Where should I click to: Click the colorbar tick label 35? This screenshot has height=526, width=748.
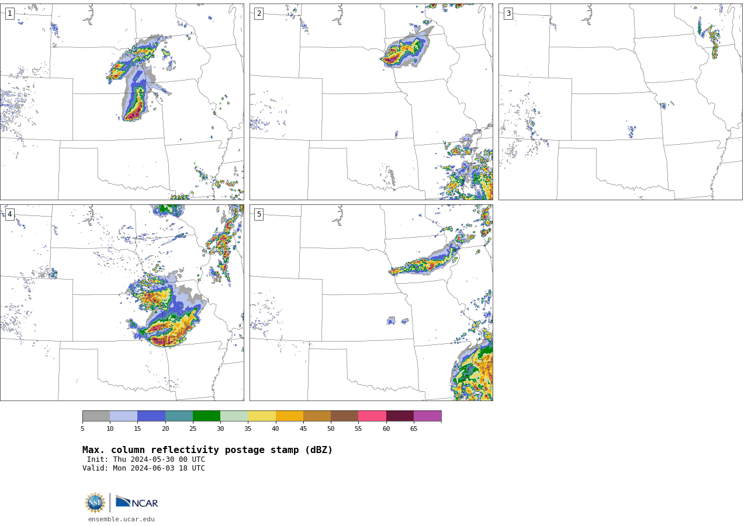click(x=248, y=429)
